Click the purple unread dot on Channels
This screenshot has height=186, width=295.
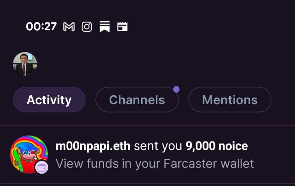click(x=177, y=89)
